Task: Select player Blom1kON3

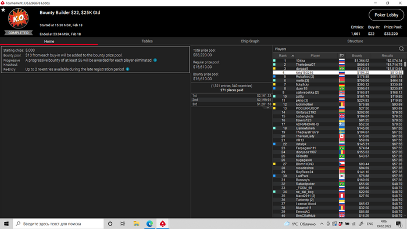Action: pos(305,164)
